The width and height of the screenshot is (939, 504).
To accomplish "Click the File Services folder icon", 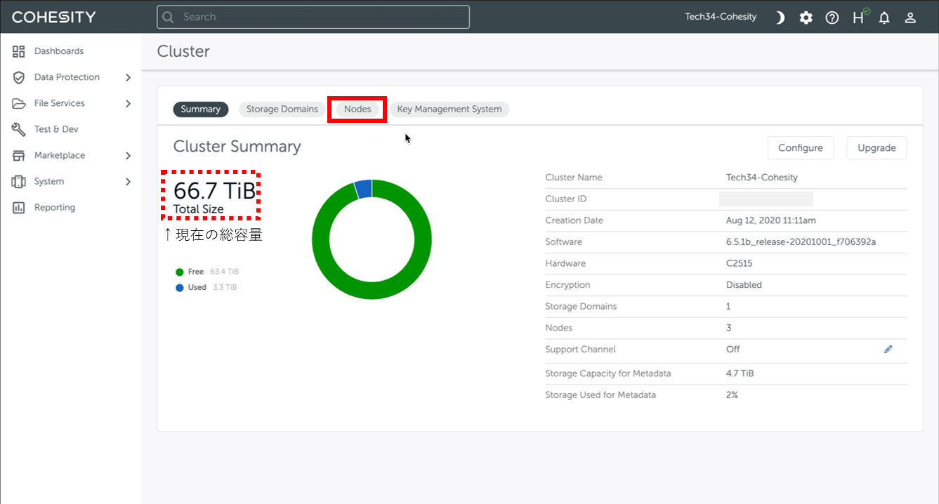I will tap(19, 103).
